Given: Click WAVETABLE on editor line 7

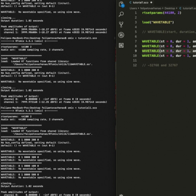Looking at the screenshot, I should (150, 41).
